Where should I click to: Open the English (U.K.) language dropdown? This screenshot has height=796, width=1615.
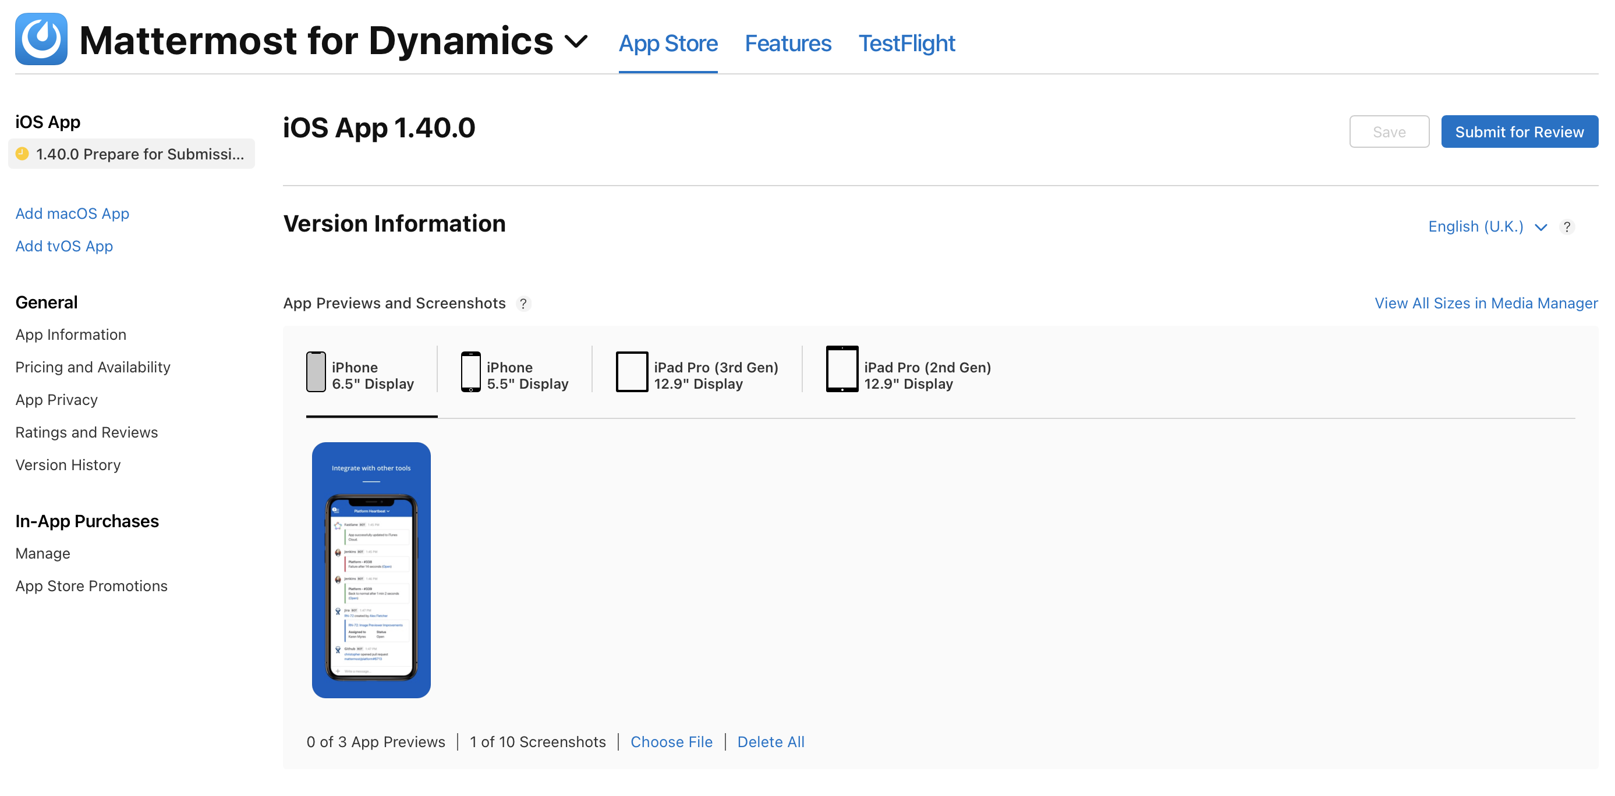point(1486,227)
